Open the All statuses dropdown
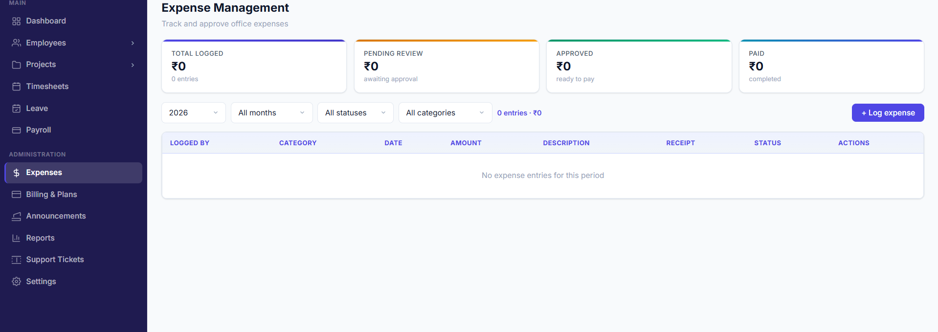 [355, 112]
